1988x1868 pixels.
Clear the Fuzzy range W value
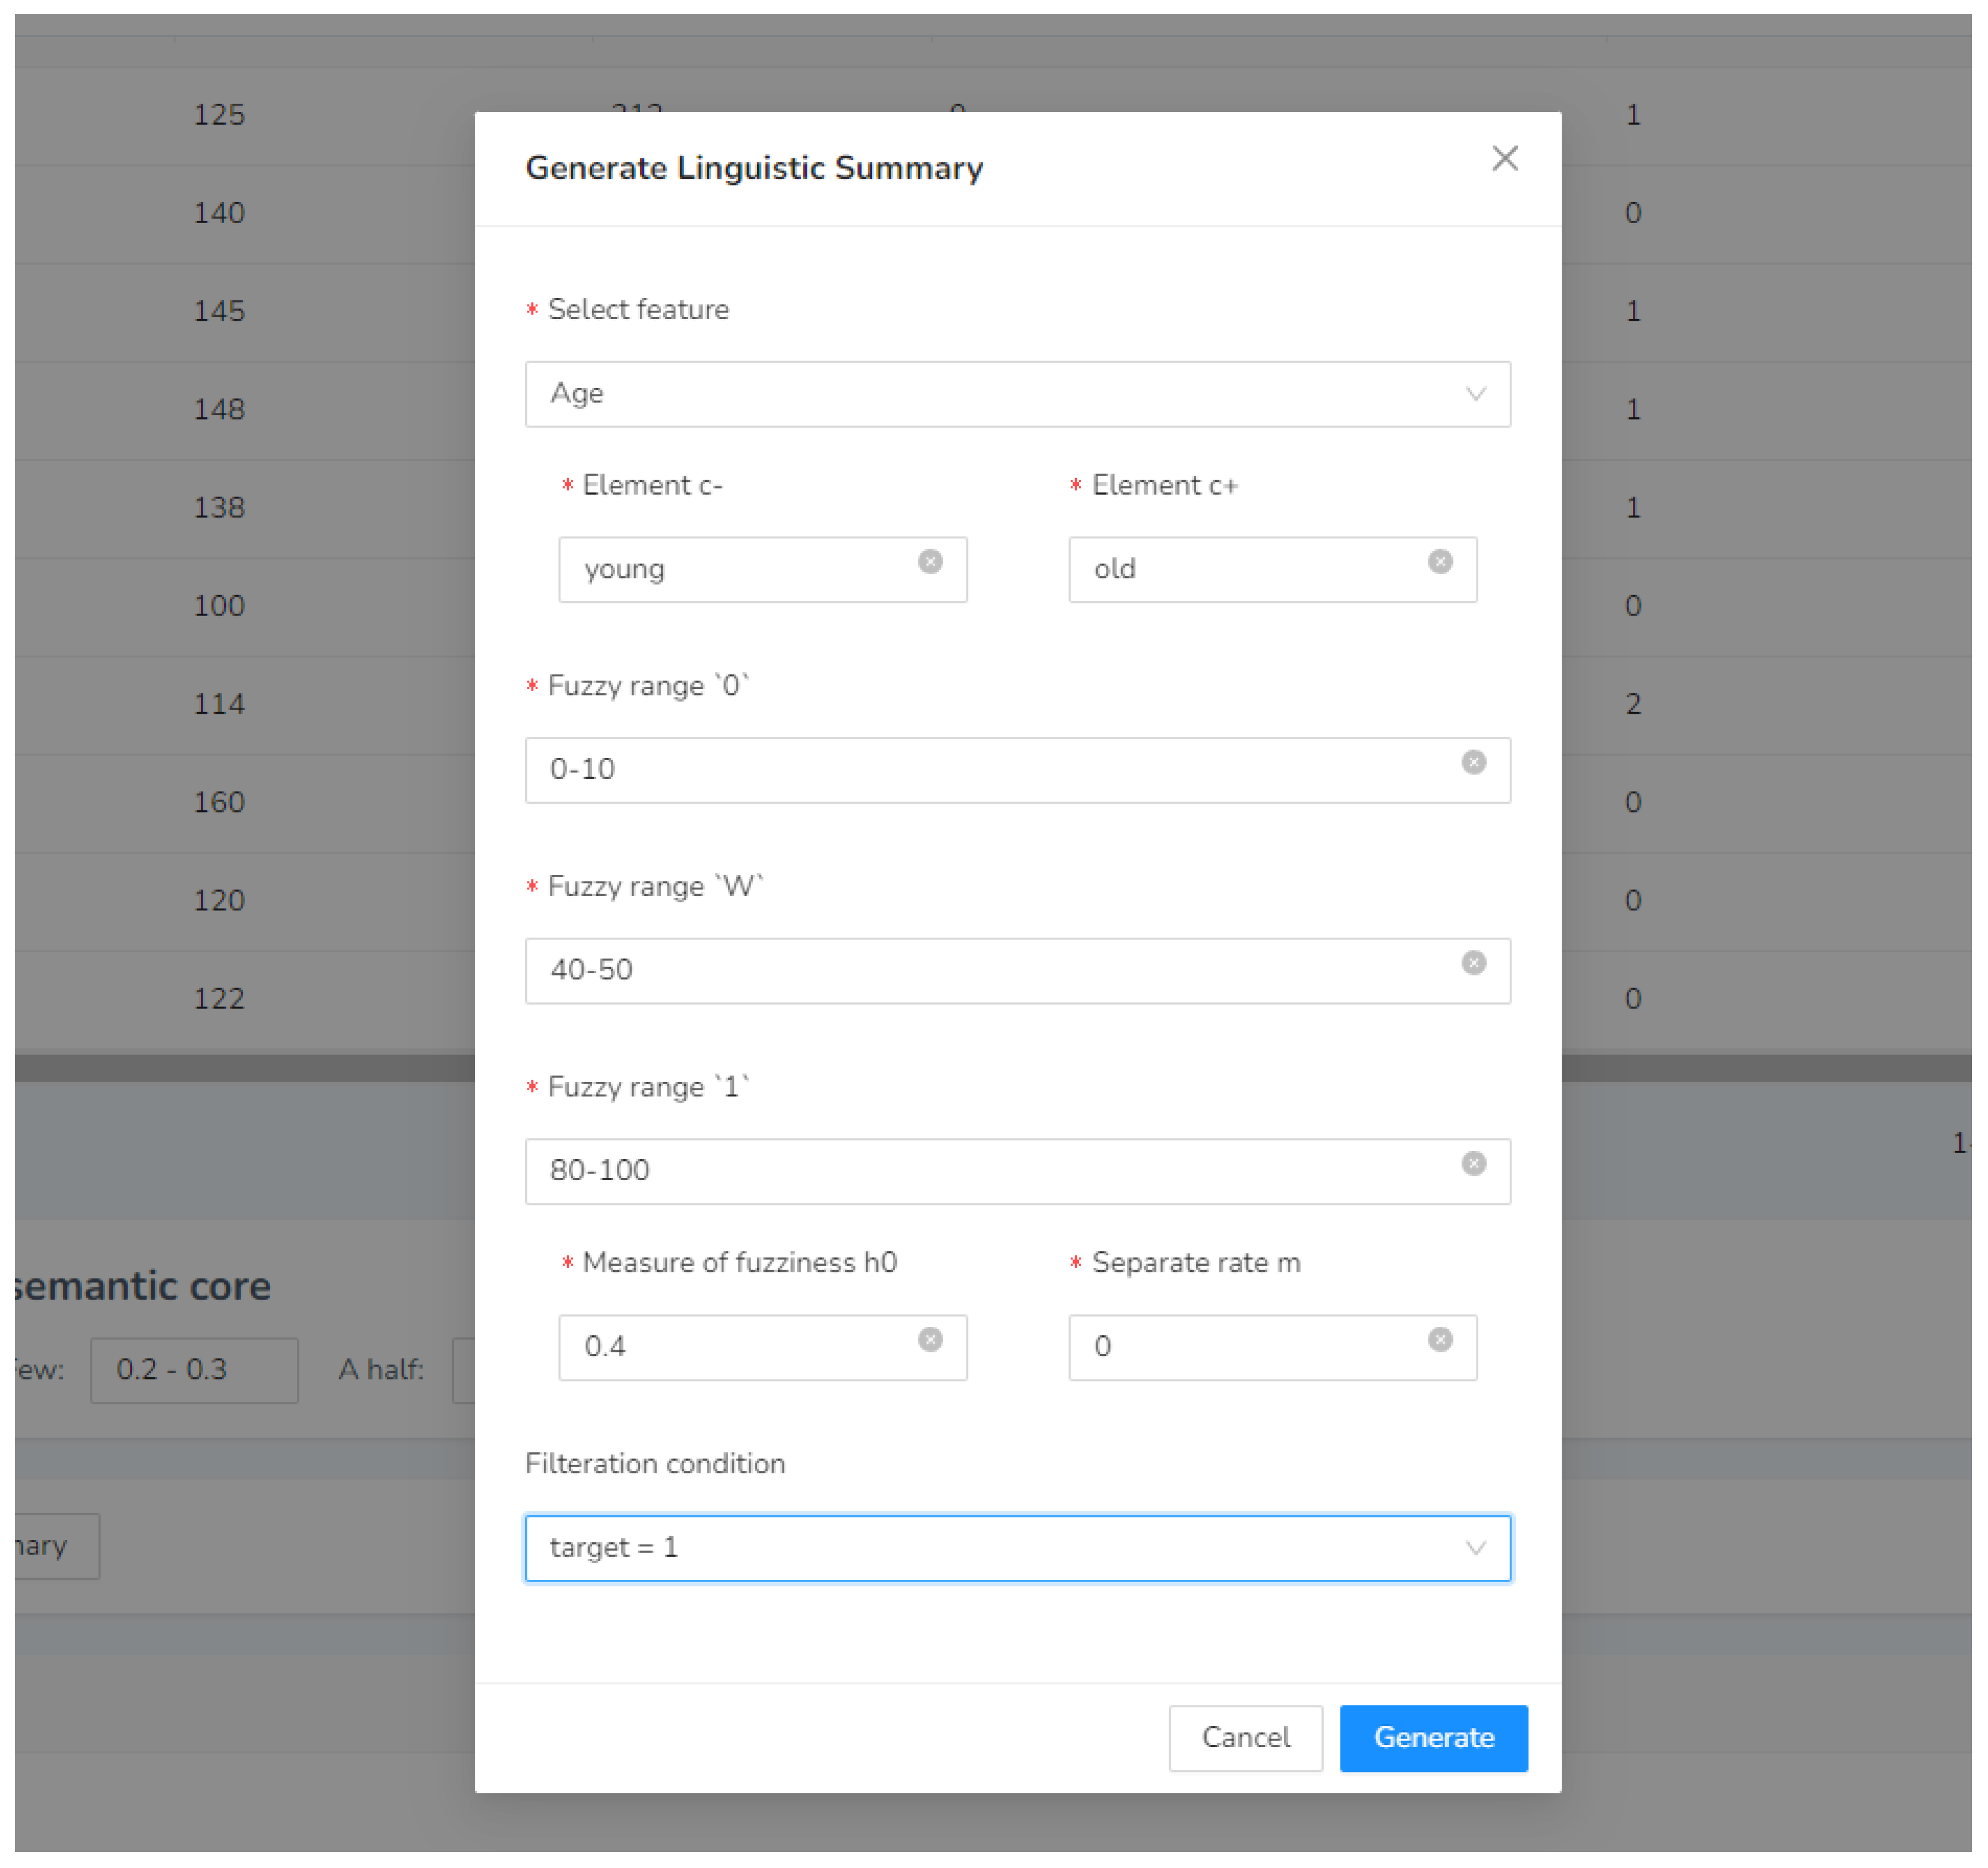click(1473, 963)
